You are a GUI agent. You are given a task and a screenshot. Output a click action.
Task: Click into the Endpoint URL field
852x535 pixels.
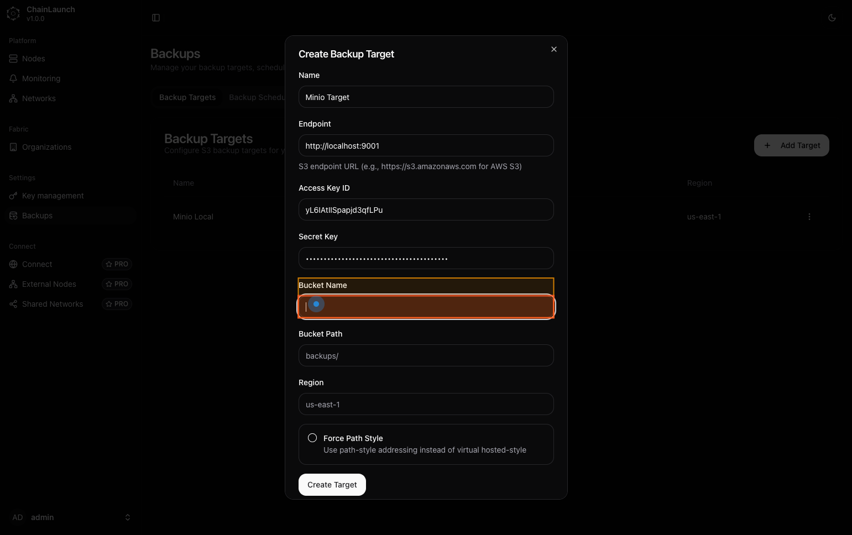coord(426,146)
